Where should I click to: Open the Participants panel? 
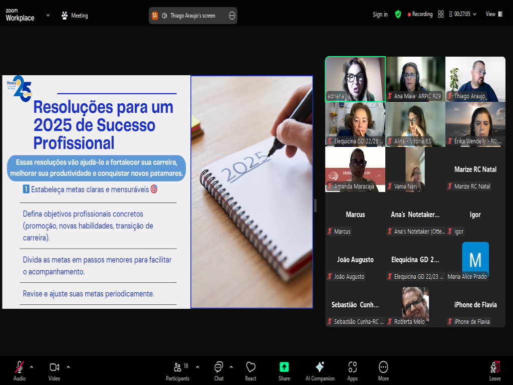click(177, 371)
